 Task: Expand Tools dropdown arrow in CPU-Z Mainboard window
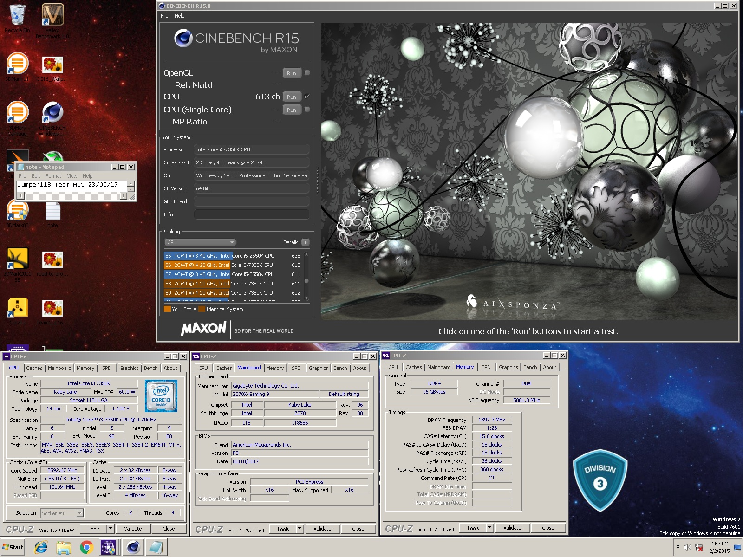(x=300, y=529)
